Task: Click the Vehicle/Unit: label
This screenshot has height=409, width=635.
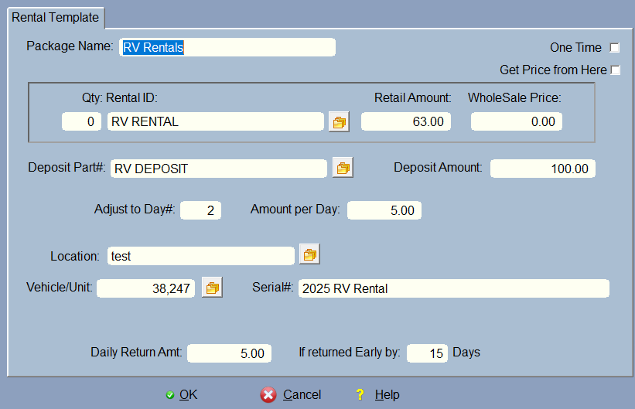Action: tap(60, 287)
